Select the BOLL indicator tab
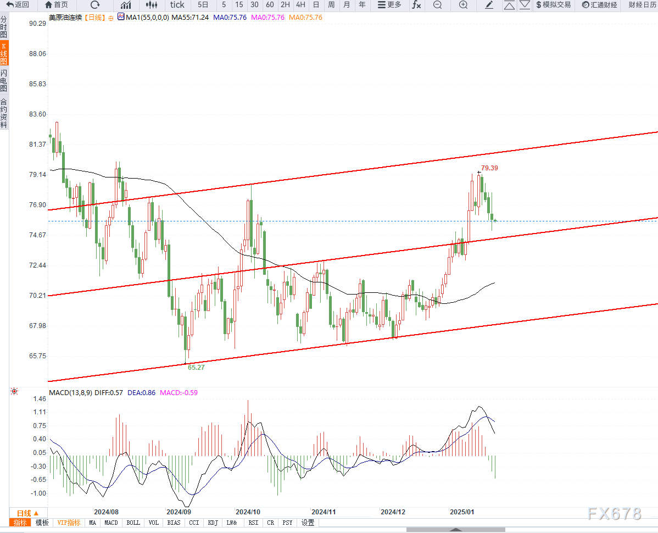This screenshot has height=533, width=658. tap(133, 523)
